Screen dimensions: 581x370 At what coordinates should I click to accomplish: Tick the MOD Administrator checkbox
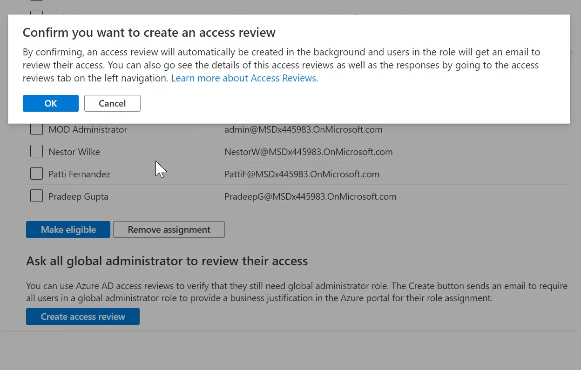[36, 129]
